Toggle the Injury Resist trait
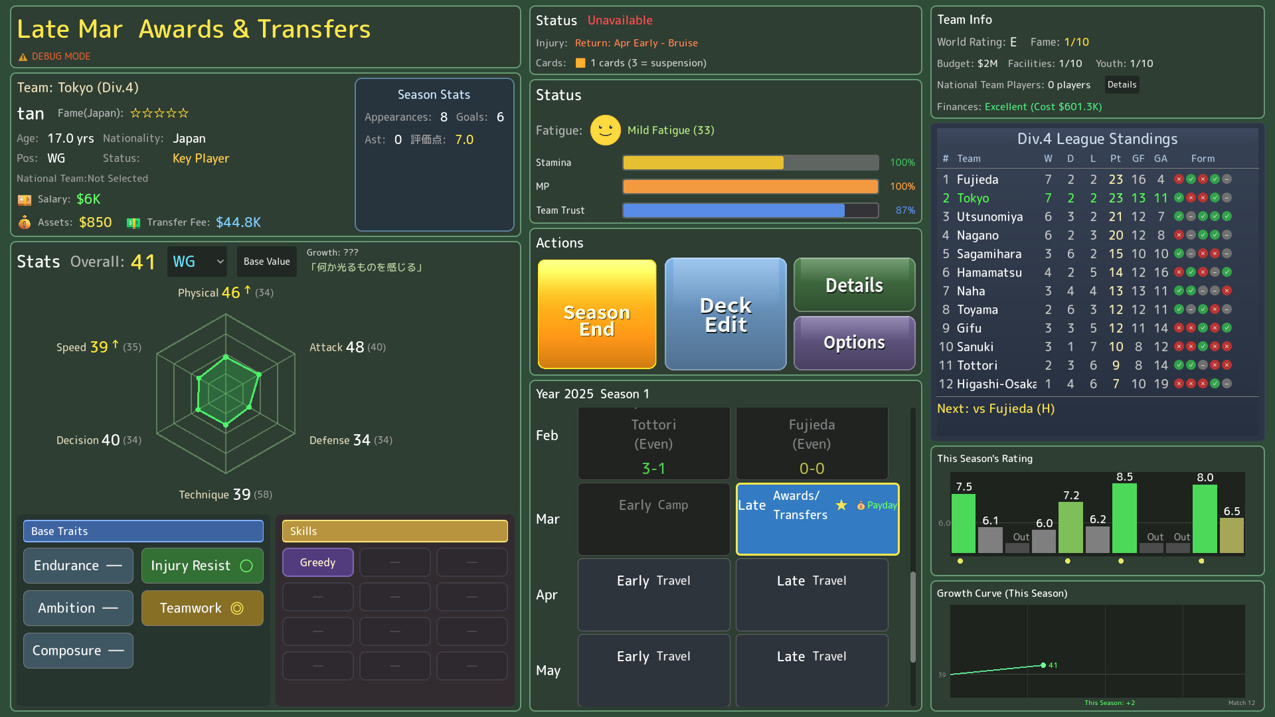Screen dimensions: 1275x717 click(202, 565)
